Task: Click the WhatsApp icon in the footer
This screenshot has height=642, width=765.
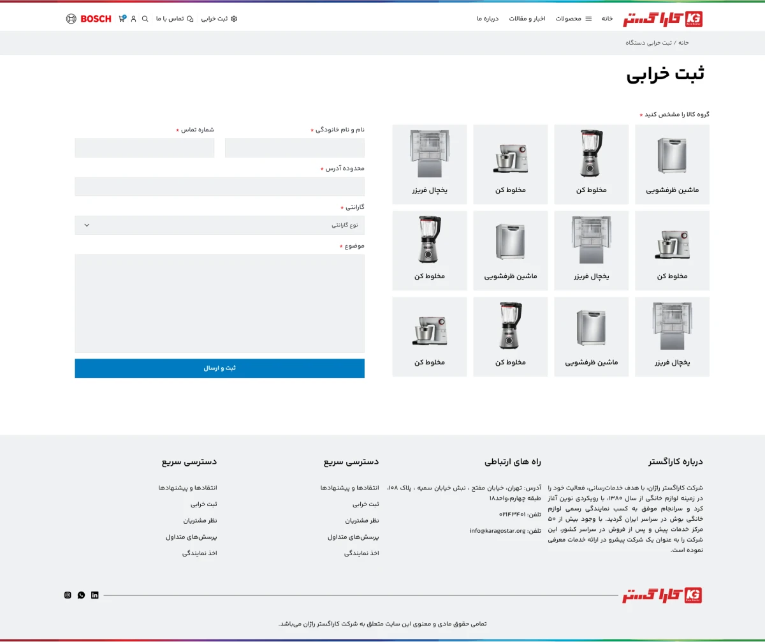Action: [x=81, y=595]
